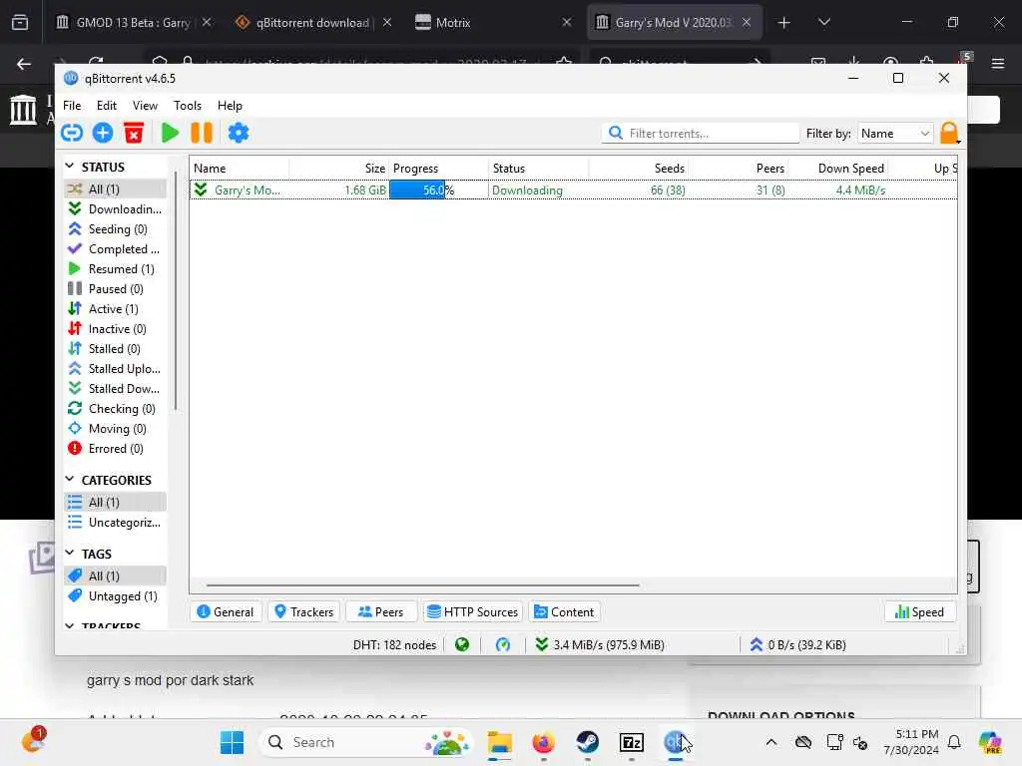Select Uncategorized category filter
The image size is (1022, 766).
pyautogui.click(x=115, y=523)
